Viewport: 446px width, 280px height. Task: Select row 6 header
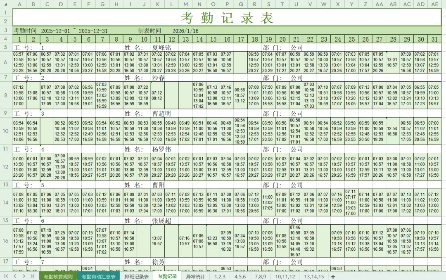[6, 62]
